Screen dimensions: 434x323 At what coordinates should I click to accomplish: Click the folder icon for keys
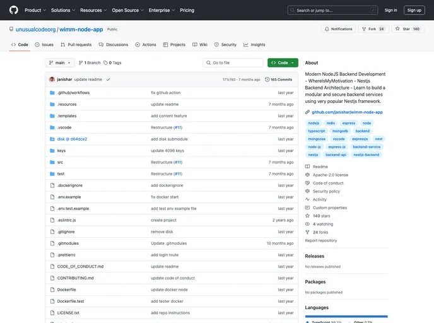tap(52, 151)
